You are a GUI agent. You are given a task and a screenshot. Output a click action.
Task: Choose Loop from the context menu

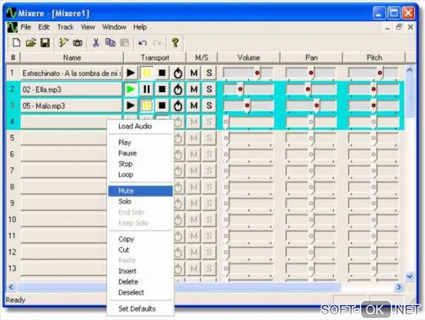tap(140, 174)
